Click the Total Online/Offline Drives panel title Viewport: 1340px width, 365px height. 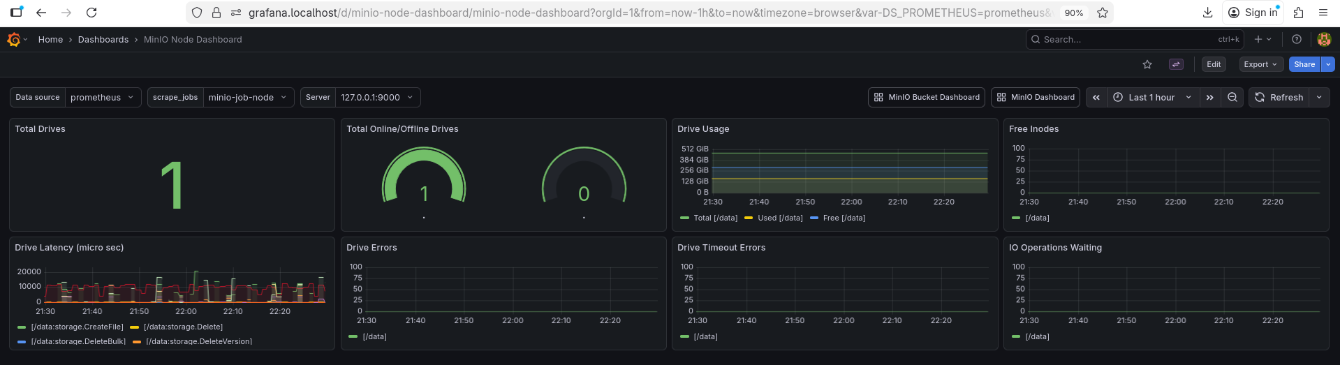(x=403, y=129)
